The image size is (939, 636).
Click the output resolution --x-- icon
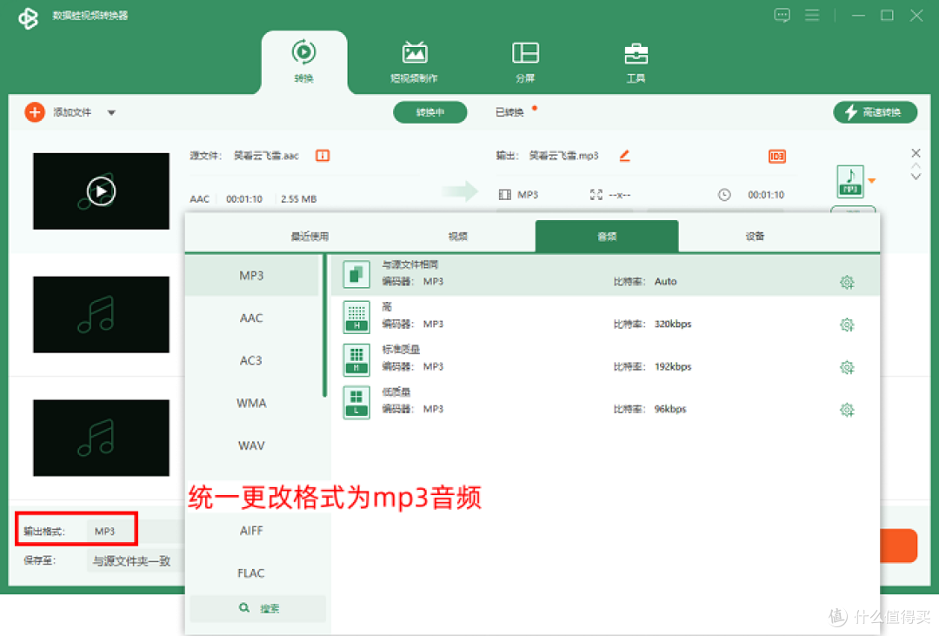point(596,195)
